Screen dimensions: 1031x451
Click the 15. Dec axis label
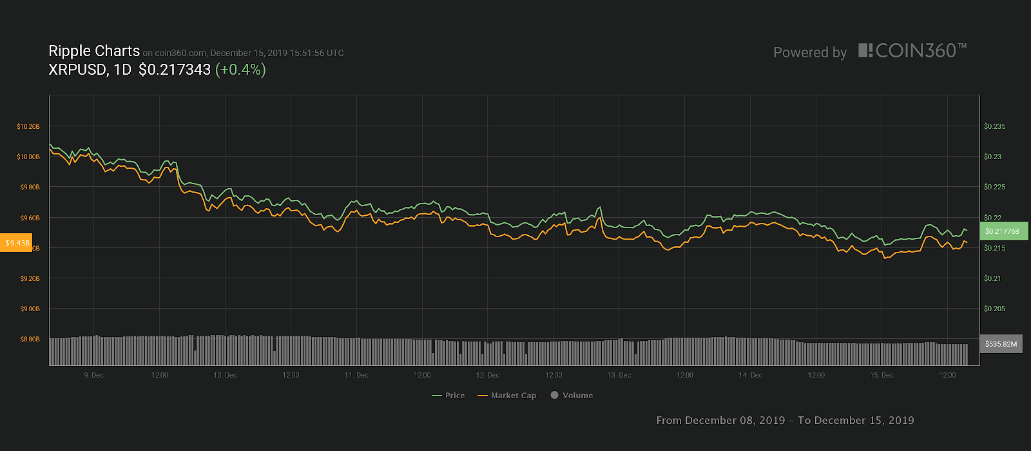point(882,375)
